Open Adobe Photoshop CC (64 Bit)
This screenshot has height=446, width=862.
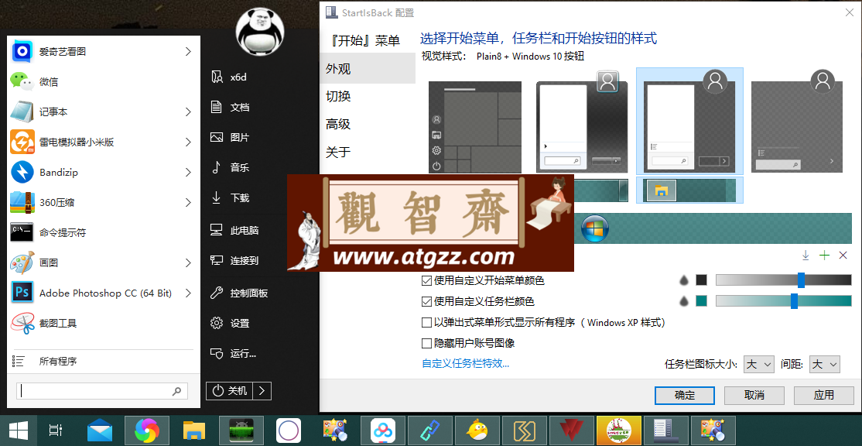(103, 293)
